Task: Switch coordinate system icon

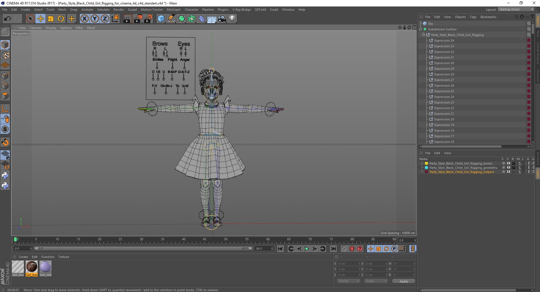Action: (115, 19)
